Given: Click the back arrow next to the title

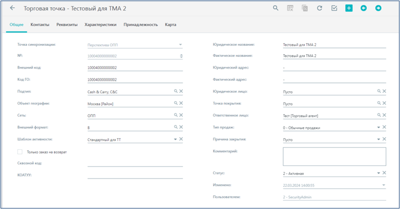Looking at the screenshot, I should [12, 8].
